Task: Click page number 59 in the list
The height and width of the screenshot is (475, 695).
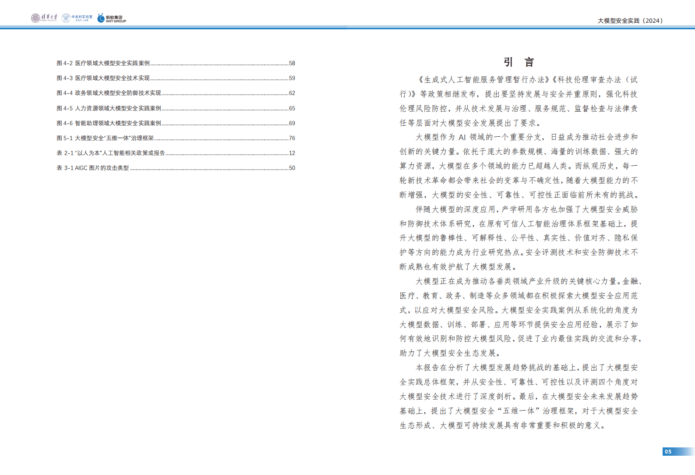Action: (x=292, y=78)
